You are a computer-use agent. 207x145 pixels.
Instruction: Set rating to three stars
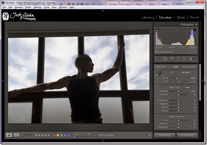pos(42,135)
